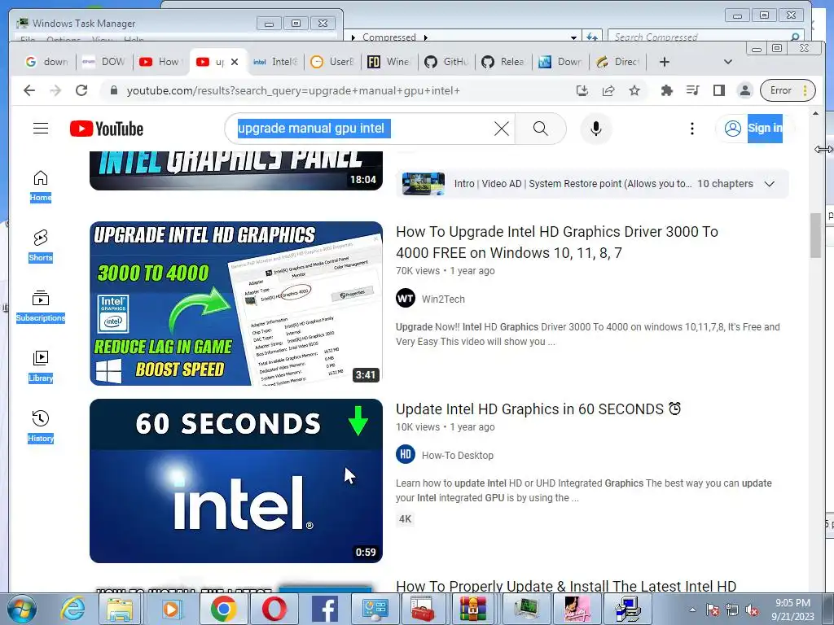Screen dimensions: 834x625
Task: Open History in the sidebar
Action: [41, 426]
